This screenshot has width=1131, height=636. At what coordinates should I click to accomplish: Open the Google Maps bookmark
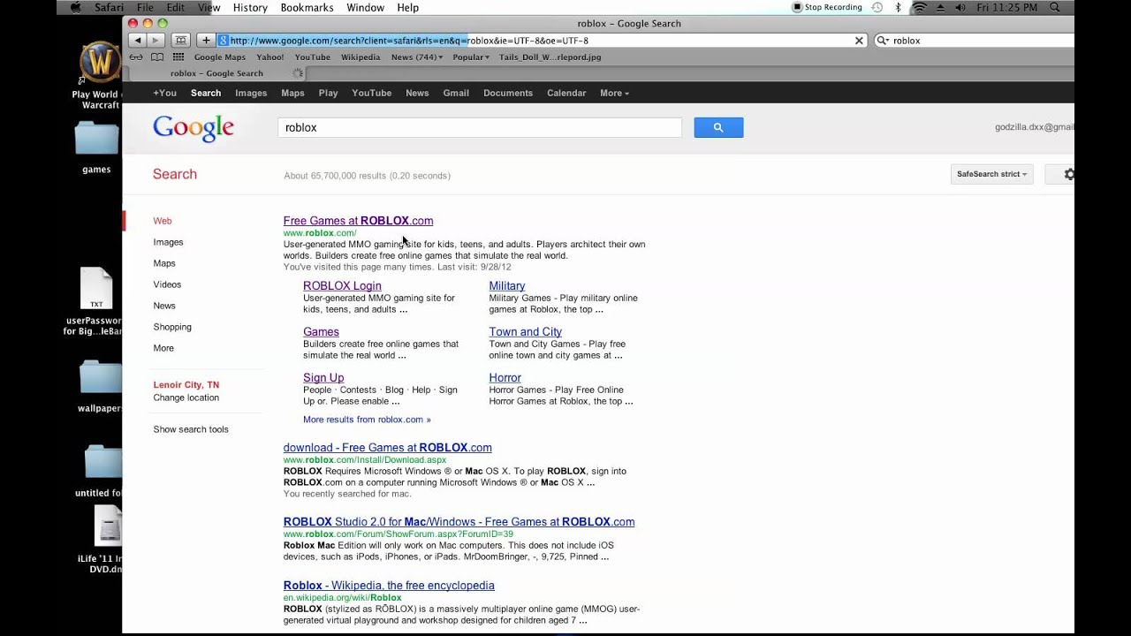tap(220, 57)
